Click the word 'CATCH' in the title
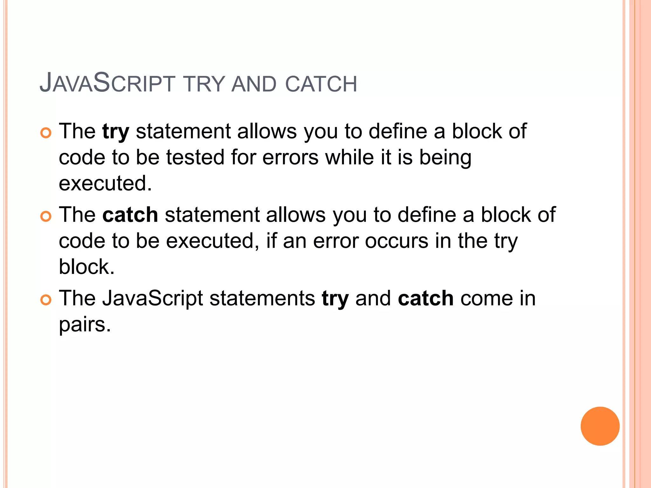The width and height of the screenshot is (651, 488). (x=321, y=85)
